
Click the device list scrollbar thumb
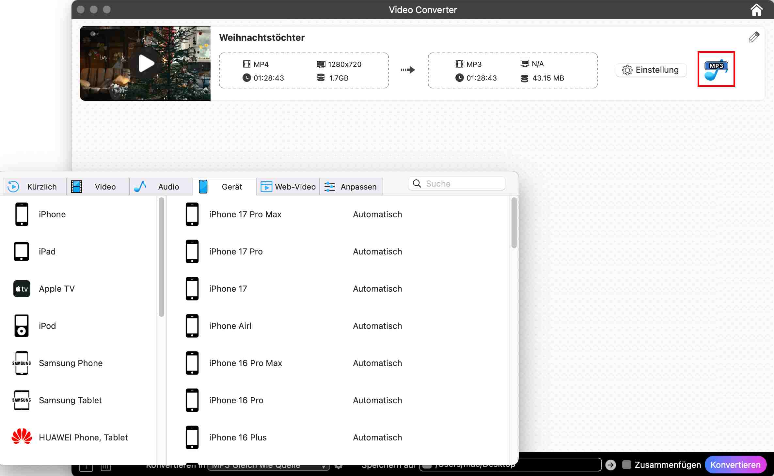[514, 223]
